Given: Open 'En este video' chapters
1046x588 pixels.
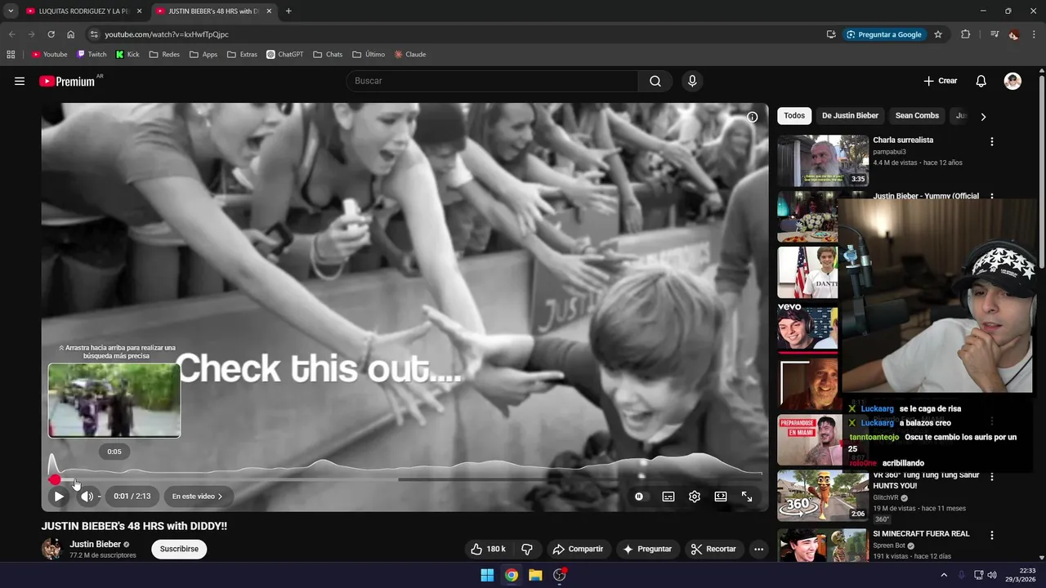Looking at the screenshot, I should tap(197, 496).
